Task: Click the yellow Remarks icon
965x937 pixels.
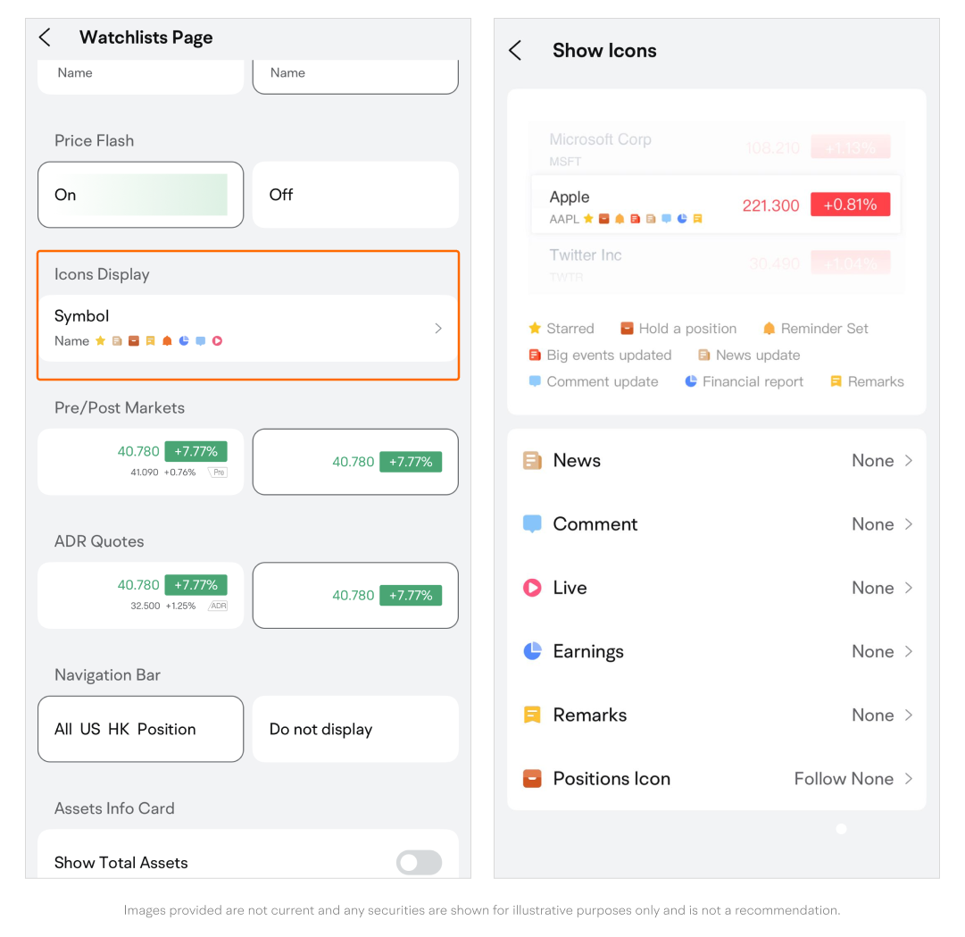Action: (532, 715)
